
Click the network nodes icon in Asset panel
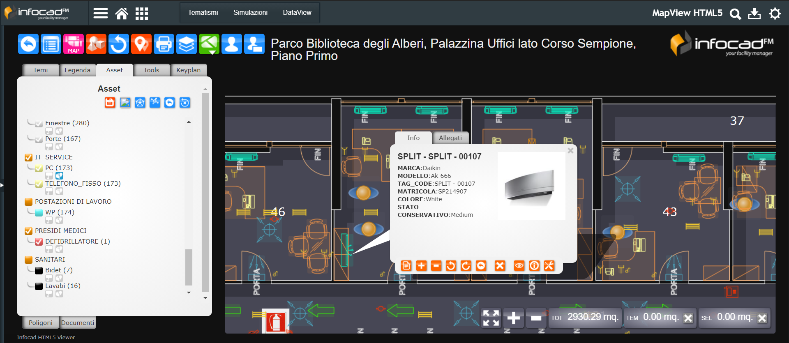tap(155, 102)
